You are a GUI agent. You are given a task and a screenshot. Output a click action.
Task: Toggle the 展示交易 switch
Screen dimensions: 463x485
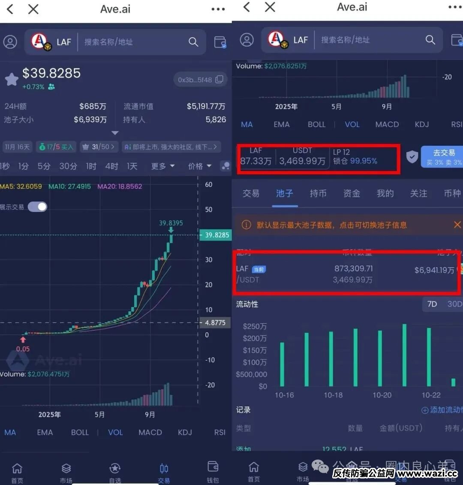click(38, 207)
